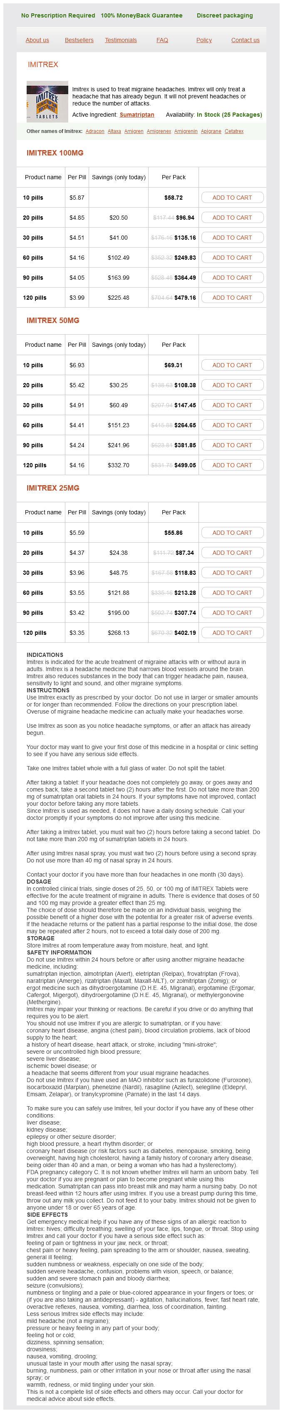Viewport: 283px width, 1413px height.
Task: Click the Cetatrex link
Action: point(234,131)
